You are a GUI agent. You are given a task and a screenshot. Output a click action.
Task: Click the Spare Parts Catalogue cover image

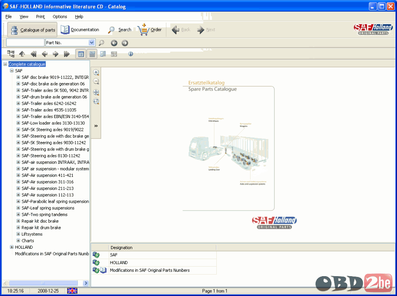pyautogui.click(x=228, y=148)
